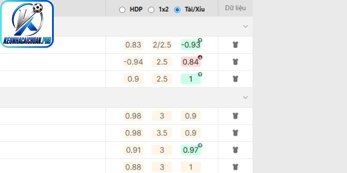Click the green -0.93 odds cell

[x=191, y=45]
